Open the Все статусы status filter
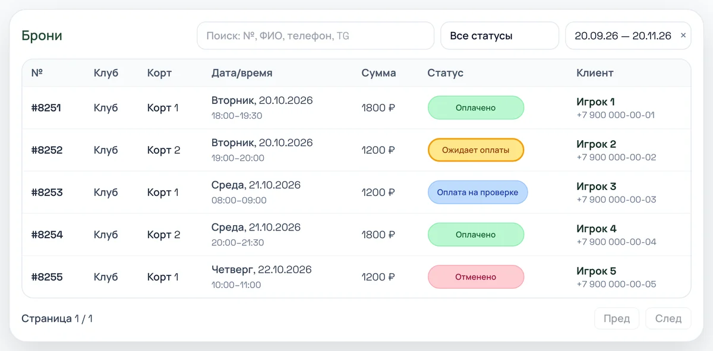 click(x=500, y=36)
